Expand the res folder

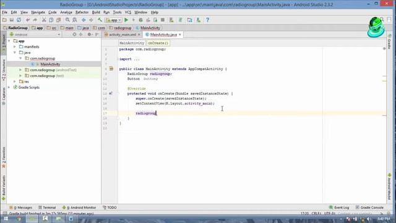15,81
